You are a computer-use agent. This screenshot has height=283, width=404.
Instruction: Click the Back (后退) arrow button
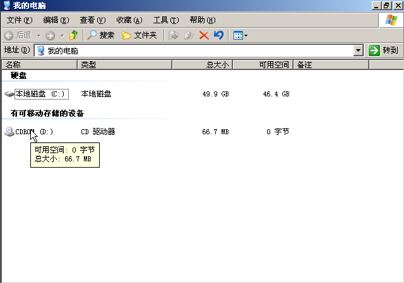click(x=18, y=35)
